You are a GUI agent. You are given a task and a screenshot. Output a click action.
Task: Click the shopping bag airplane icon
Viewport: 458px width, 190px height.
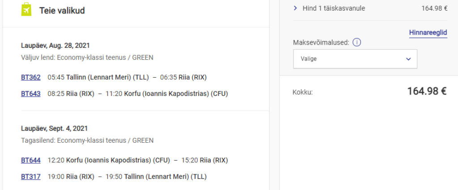(x=26, y=9)
